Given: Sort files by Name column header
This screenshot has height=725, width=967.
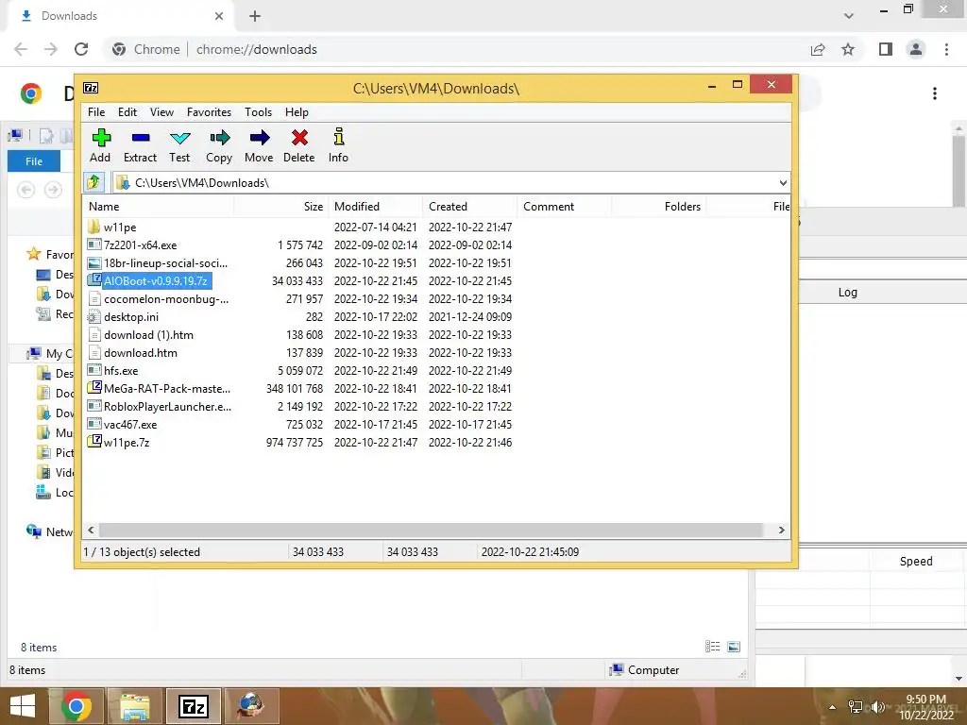Looking at the screenshot, I should [159, 207].
